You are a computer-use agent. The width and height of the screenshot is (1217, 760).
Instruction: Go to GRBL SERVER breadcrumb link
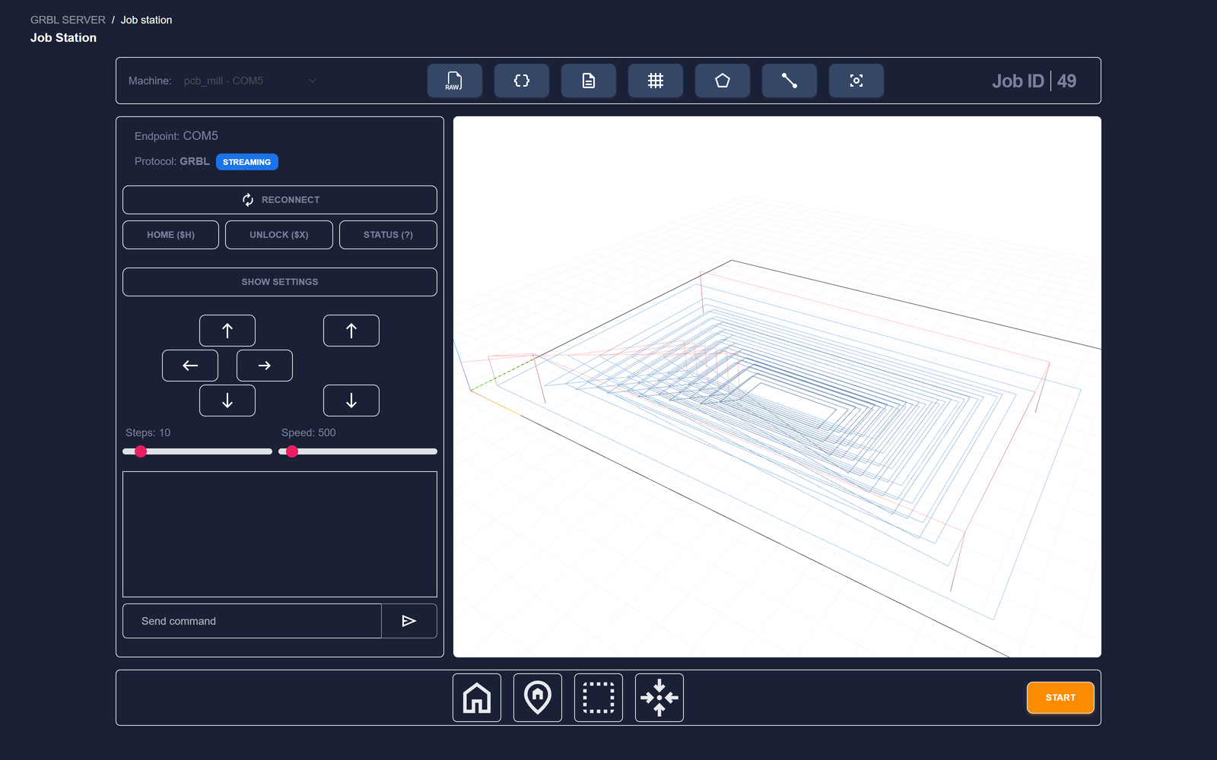(x=68, y=20)
